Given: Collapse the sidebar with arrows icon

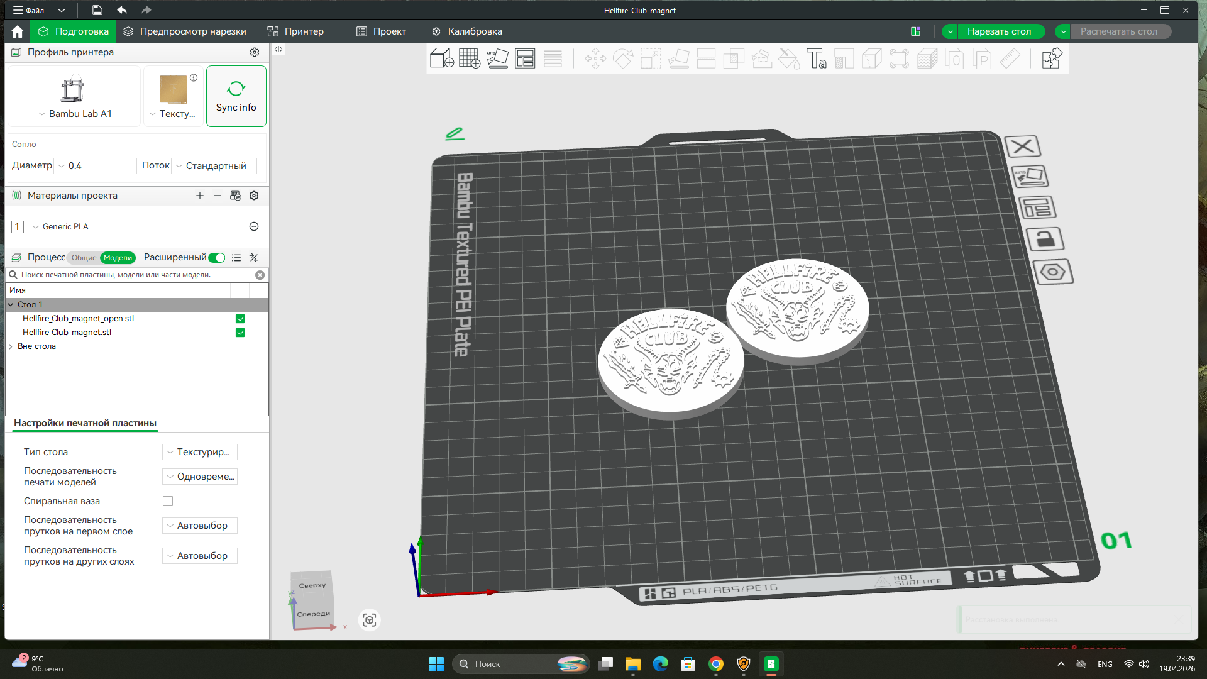Looking at the screenshot, I should [278, 49].
